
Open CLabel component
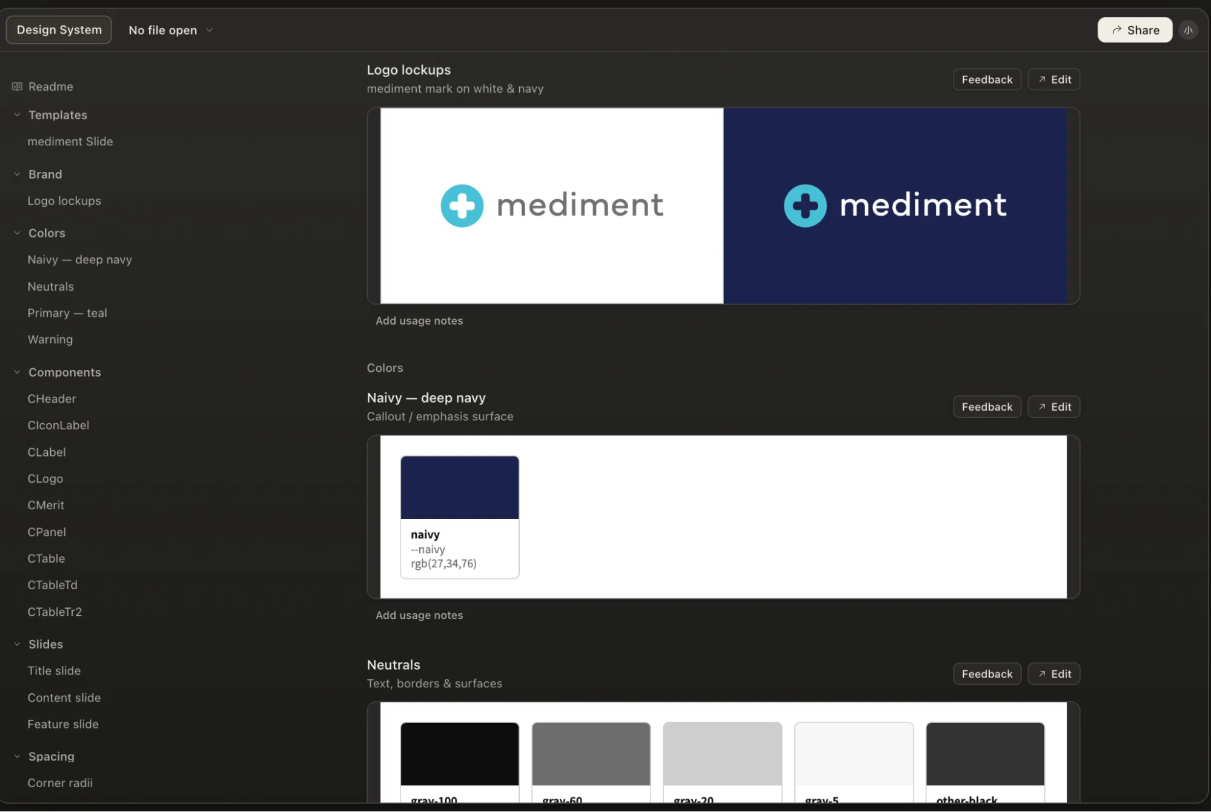click(x=47, y=452)
